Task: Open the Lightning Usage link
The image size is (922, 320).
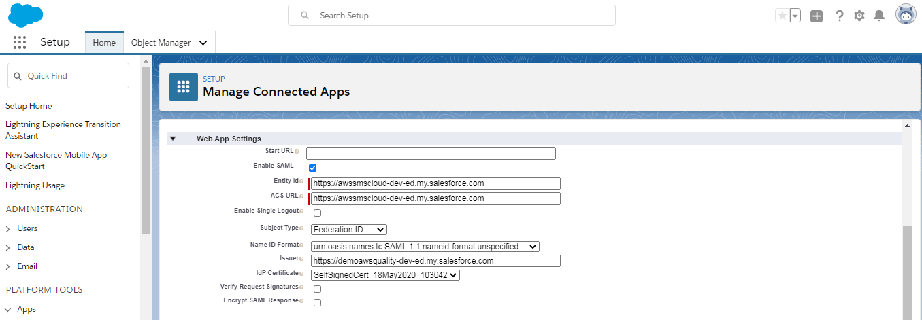Action: point(35,185)
